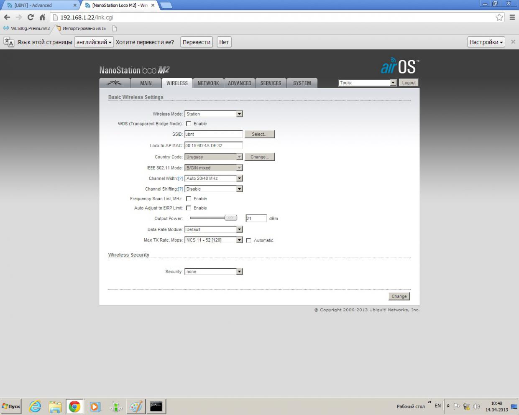Image resolution: width=519 pixels, height=415 pixels.
Task: Select the WIRELESS tab
Action: coord(177,83)
